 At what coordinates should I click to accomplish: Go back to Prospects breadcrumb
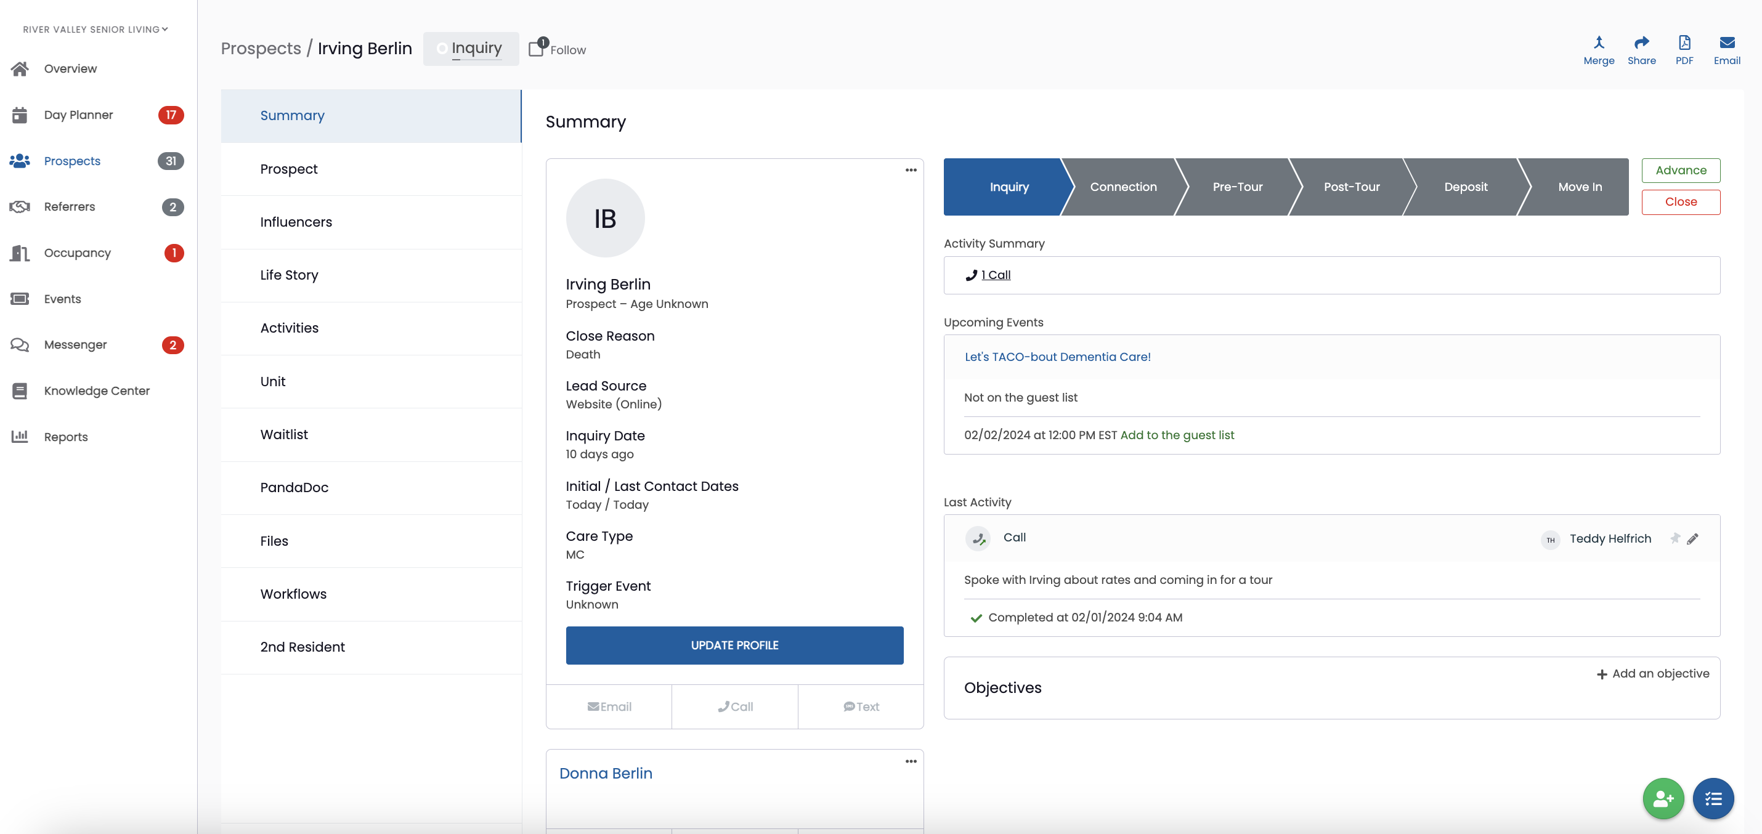pyautogui.click(x=261, y=49)
